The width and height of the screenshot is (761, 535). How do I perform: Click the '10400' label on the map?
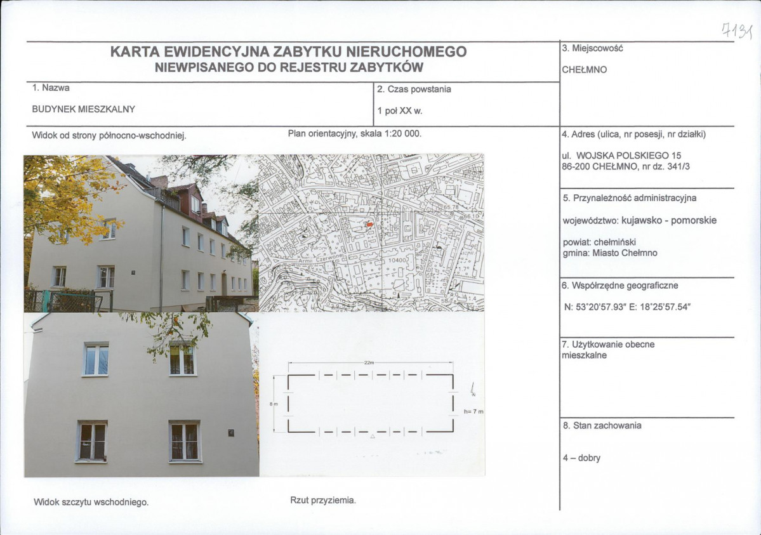[397, 260]
